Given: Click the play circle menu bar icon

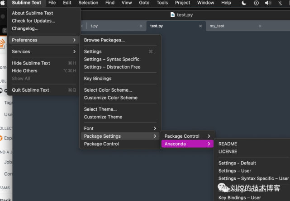Looking at the screenshot, I should (x=257, y=3).
